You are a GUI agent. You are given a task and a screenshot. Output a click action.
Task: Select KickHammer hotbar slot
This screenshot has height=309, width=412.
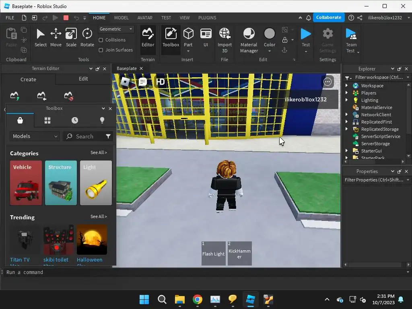point(239,253)
